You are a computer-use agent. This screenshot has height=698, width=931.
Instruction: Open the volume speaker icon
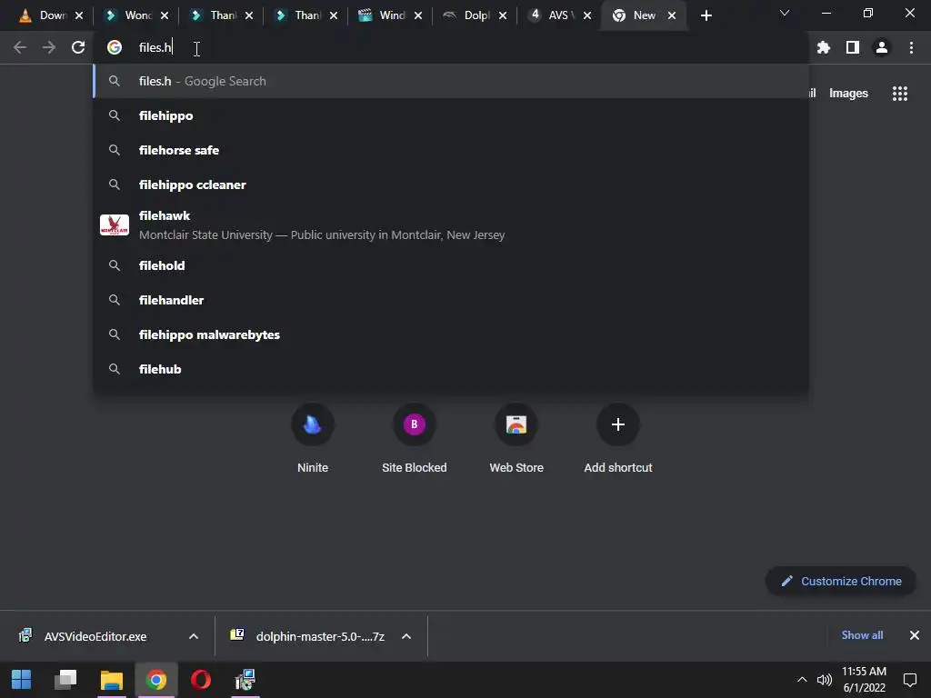coord(824,680)
